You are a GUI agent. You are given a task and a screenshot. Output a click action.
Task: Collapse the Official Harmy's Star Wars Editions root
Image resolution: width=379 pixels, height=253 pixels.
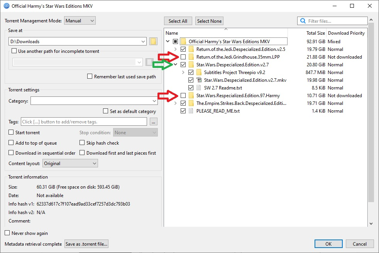pyautogui.click(x=168, y=41)
